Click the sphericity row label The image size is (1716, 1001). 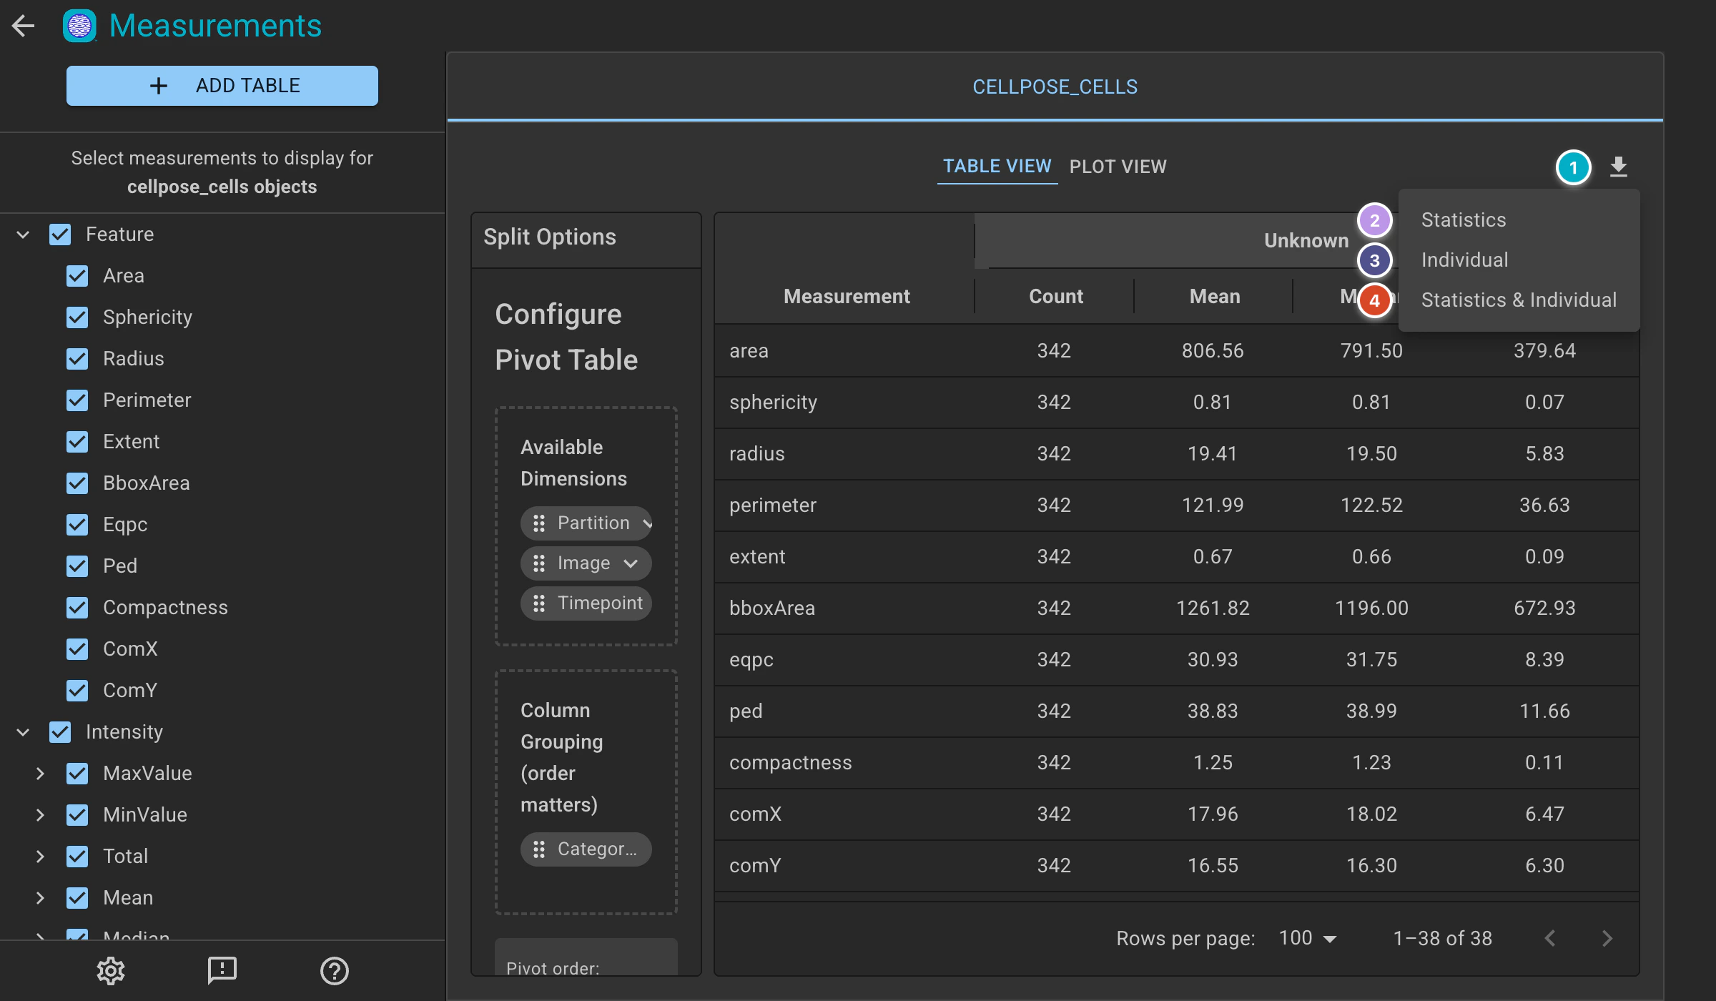click(773, 402)
